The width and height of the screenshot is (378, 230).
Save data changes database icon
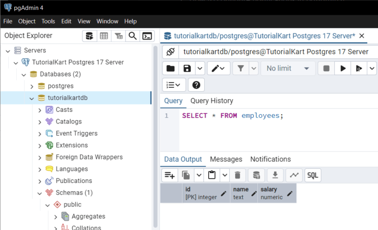click(256, 175)
